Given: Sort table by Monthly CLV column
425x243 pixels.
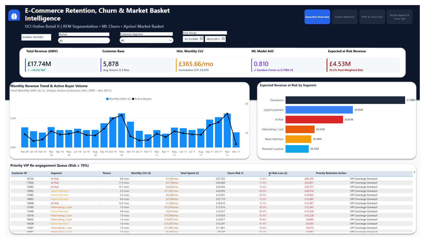Looking at the screenshot, I should [141, 173].
